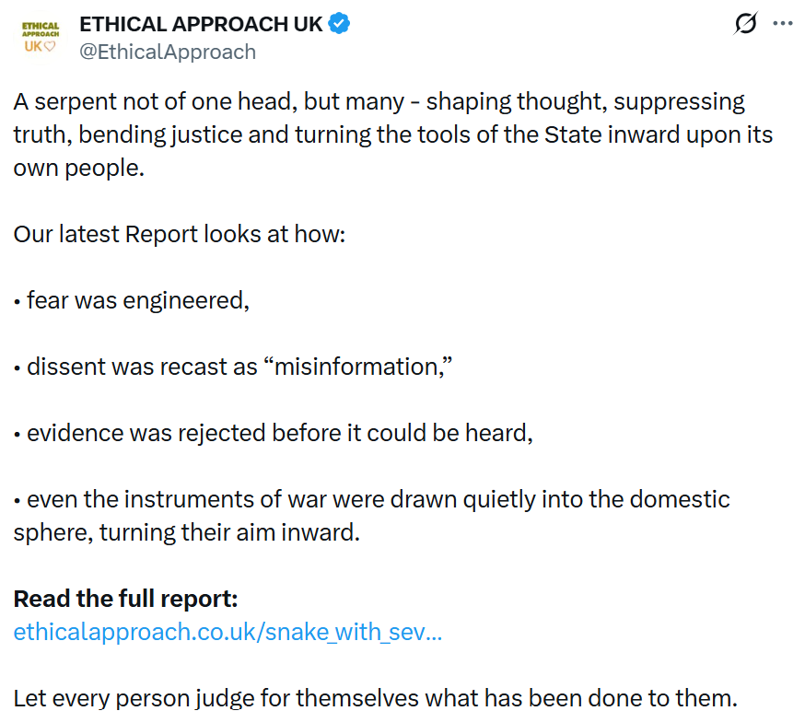
Task: Click the display name ETHICAL APPROACH UK
Action: [201, 24]
